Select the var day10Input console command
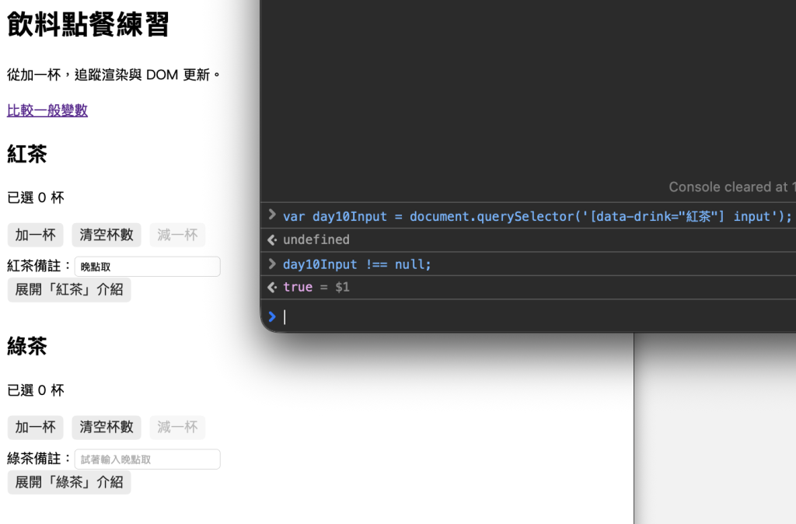Screen dimensions: 796x524 tap(537, 216)
